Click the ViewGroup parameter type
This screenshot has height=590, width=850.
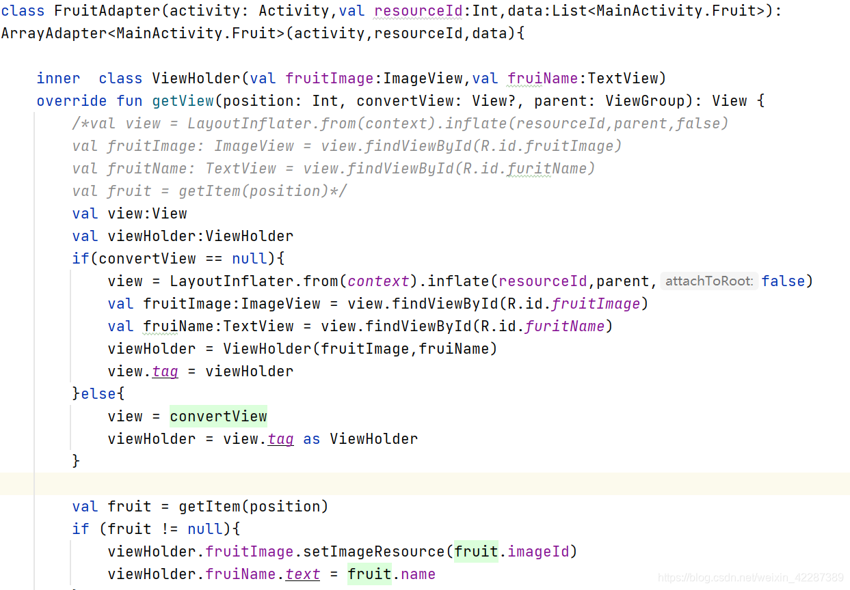[645, 101]
